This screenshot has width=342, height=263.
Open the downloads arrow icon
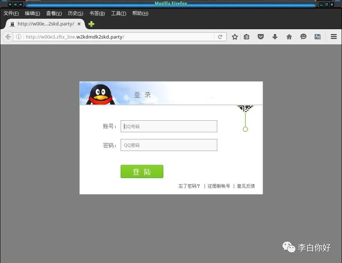pos(275,37)
